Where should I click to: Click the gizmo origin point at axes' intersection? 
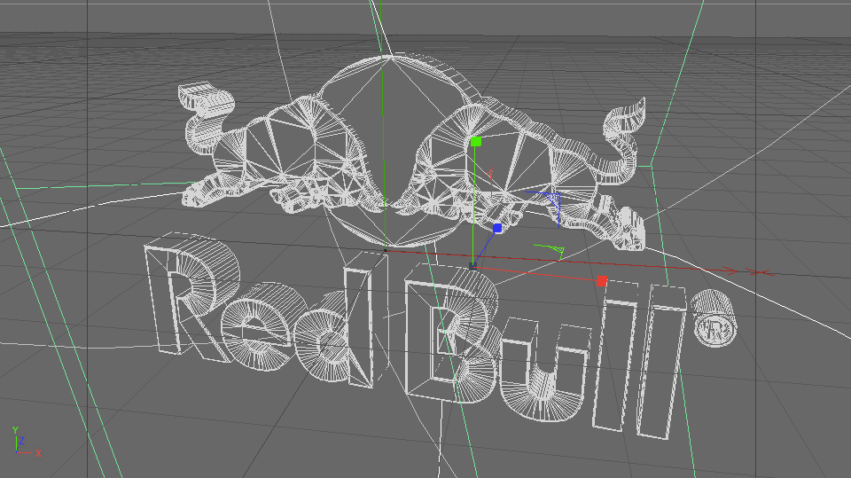pyautogui.click(x=472, y=266)
